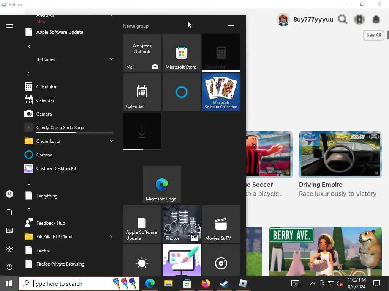Open Everything from the app list

coord(70,196)
